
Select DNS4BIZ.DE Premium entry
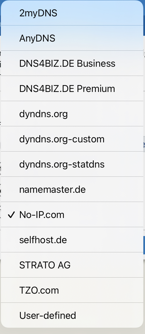point(72,89)
